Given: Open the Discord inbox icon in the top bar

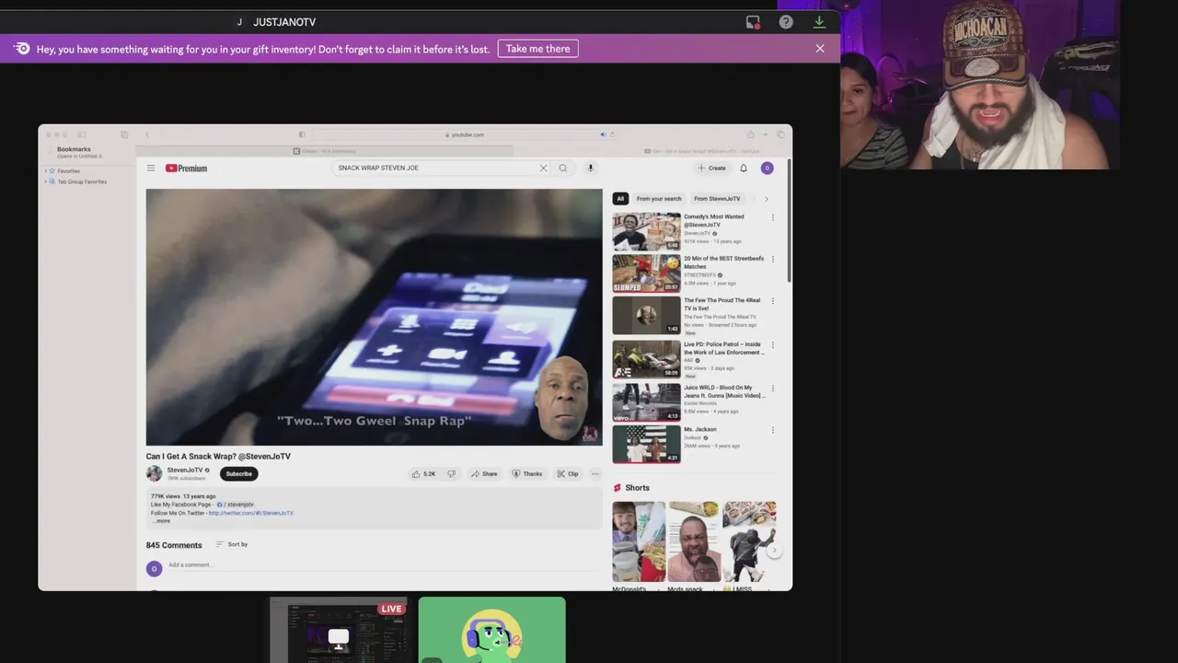Looking at the screenshot, I should (753, 22).
